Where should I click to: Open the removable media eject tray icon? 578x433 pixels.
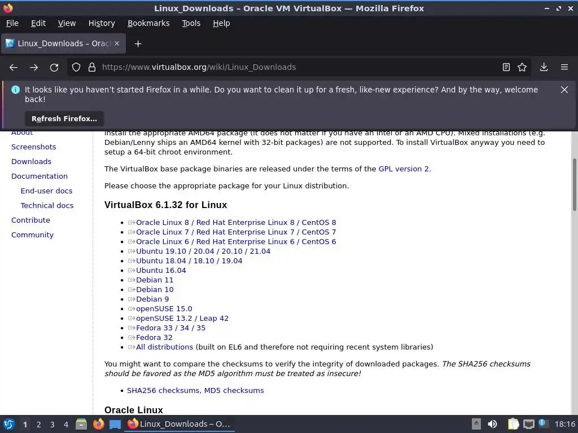pyautogui.click(x=476, y=424)
